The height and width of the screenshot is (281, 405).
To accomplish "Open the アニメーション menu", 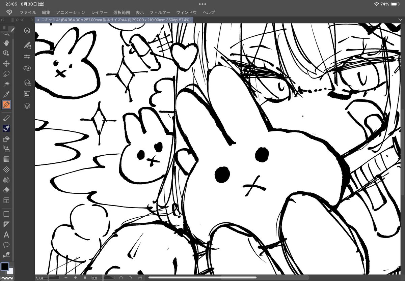I will coord(71,12).
